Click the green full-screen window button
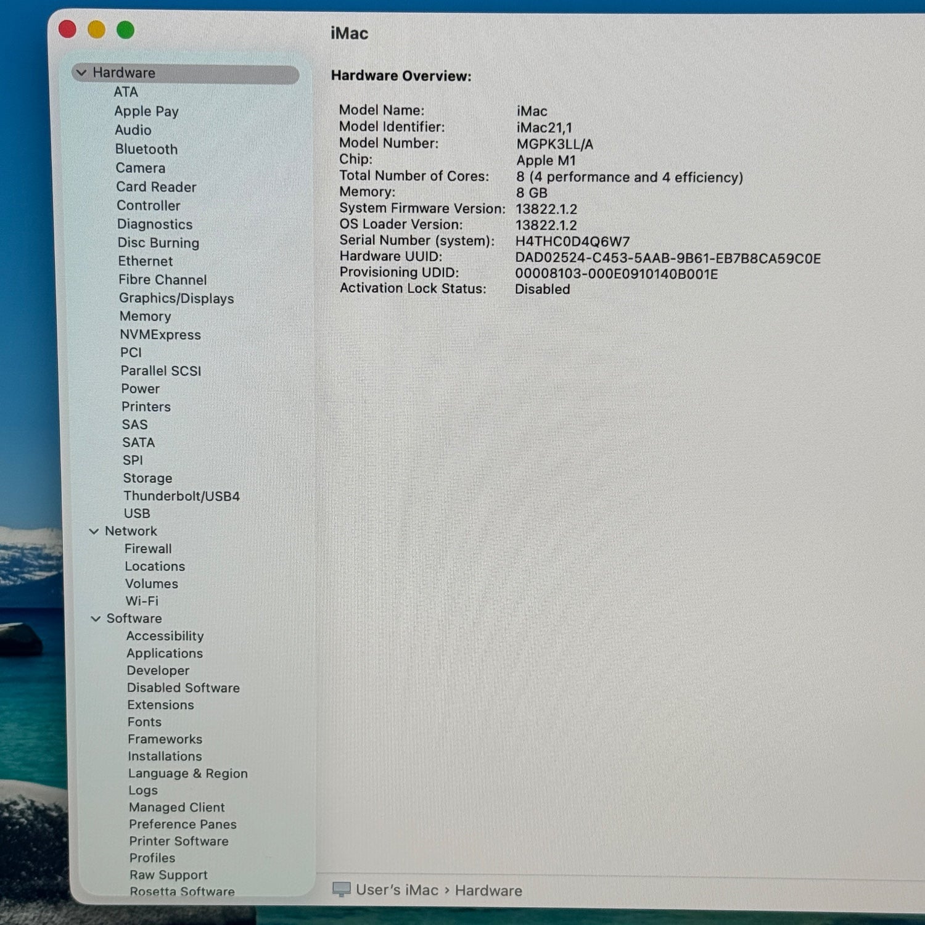 126,30
